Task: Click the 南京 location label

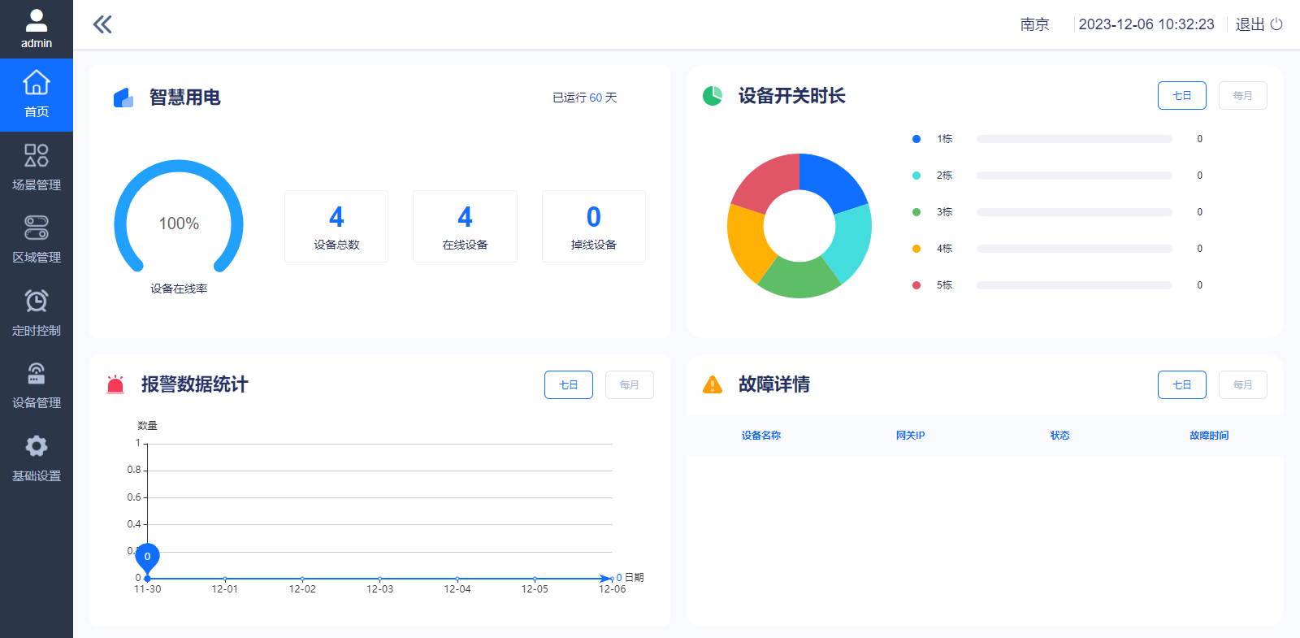Action: 1035,24
